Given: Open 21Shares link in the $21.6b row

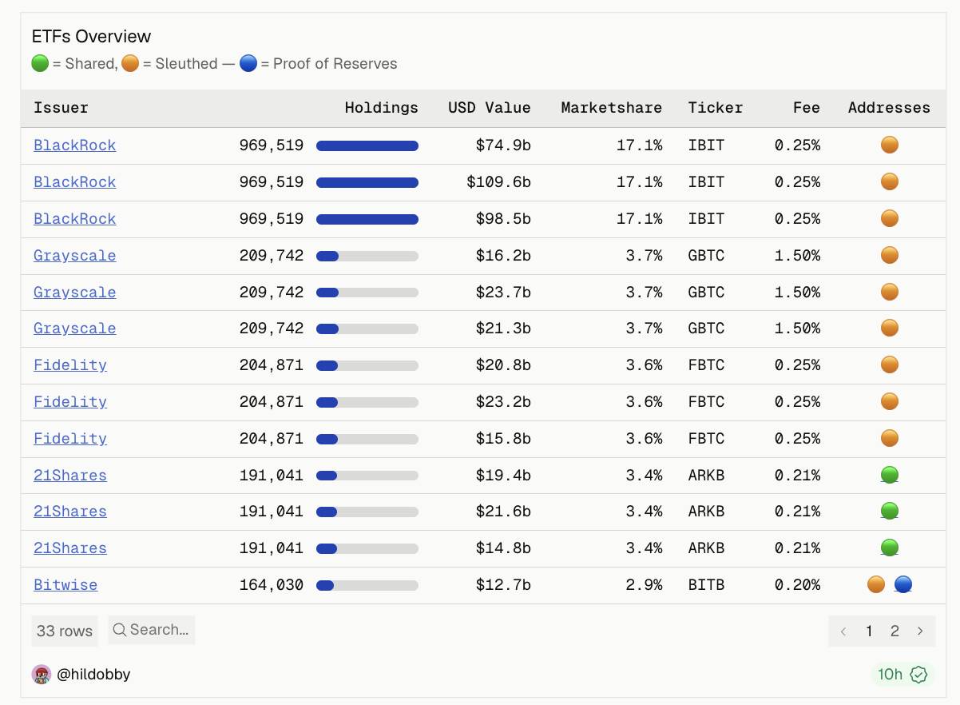Looking at the screenshot, I should click(70, 512).
